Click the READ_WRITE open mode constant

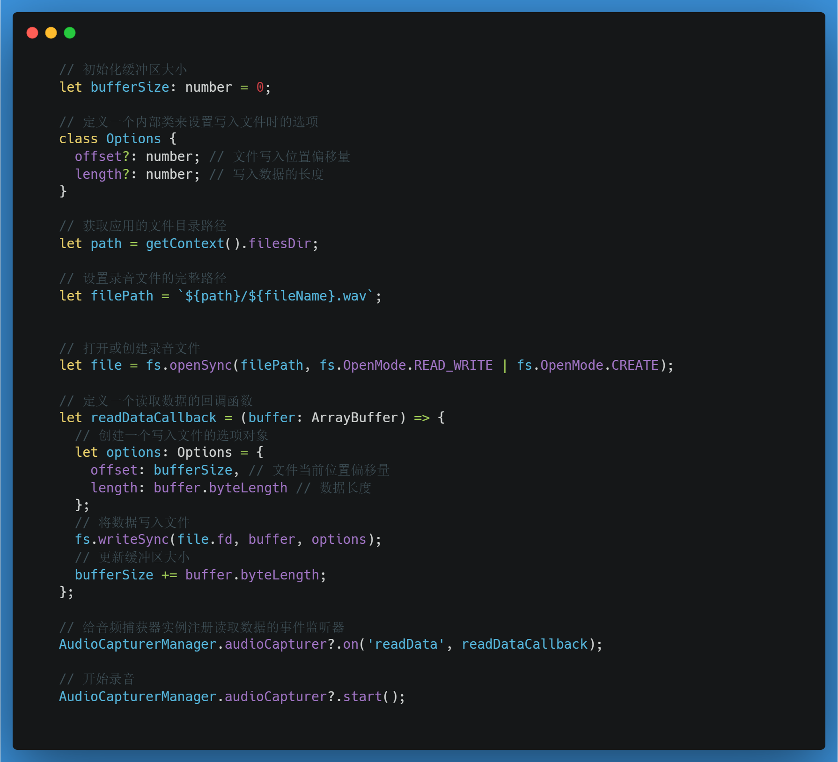[453, 365]
